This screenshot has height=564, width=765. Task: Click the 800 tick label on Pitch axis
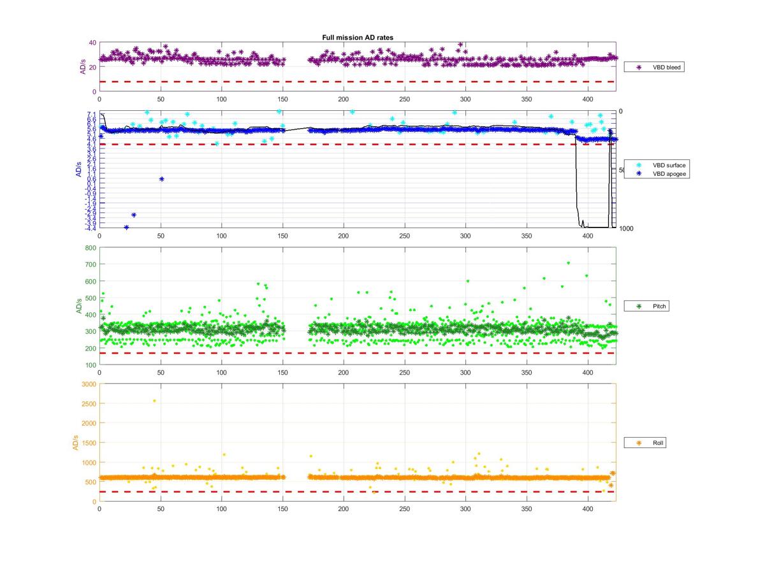[91, 247]
